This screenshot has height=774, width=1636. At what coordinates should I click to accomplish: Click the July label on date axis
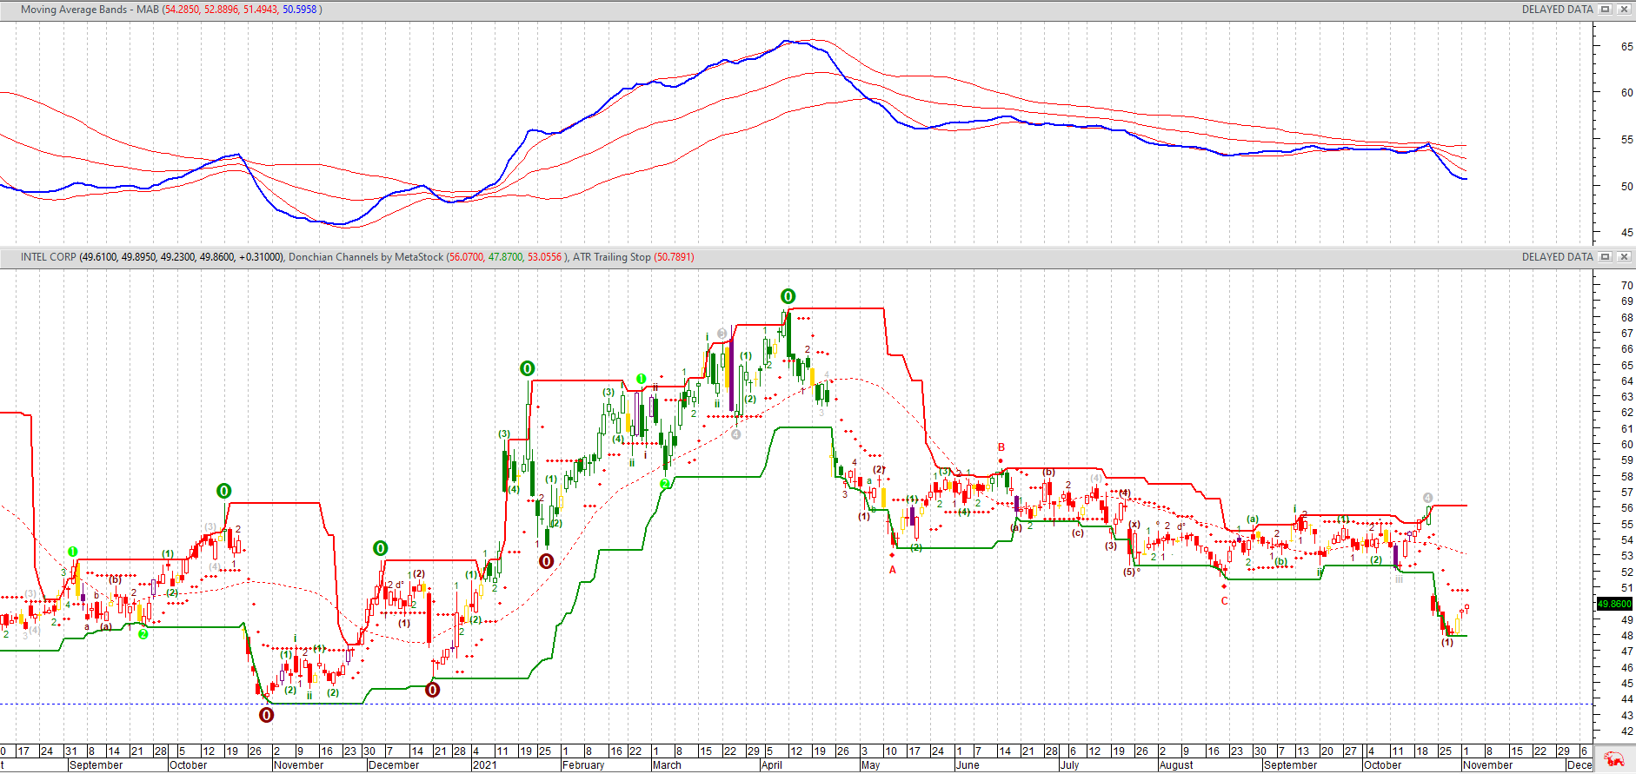pos(1069,765)
